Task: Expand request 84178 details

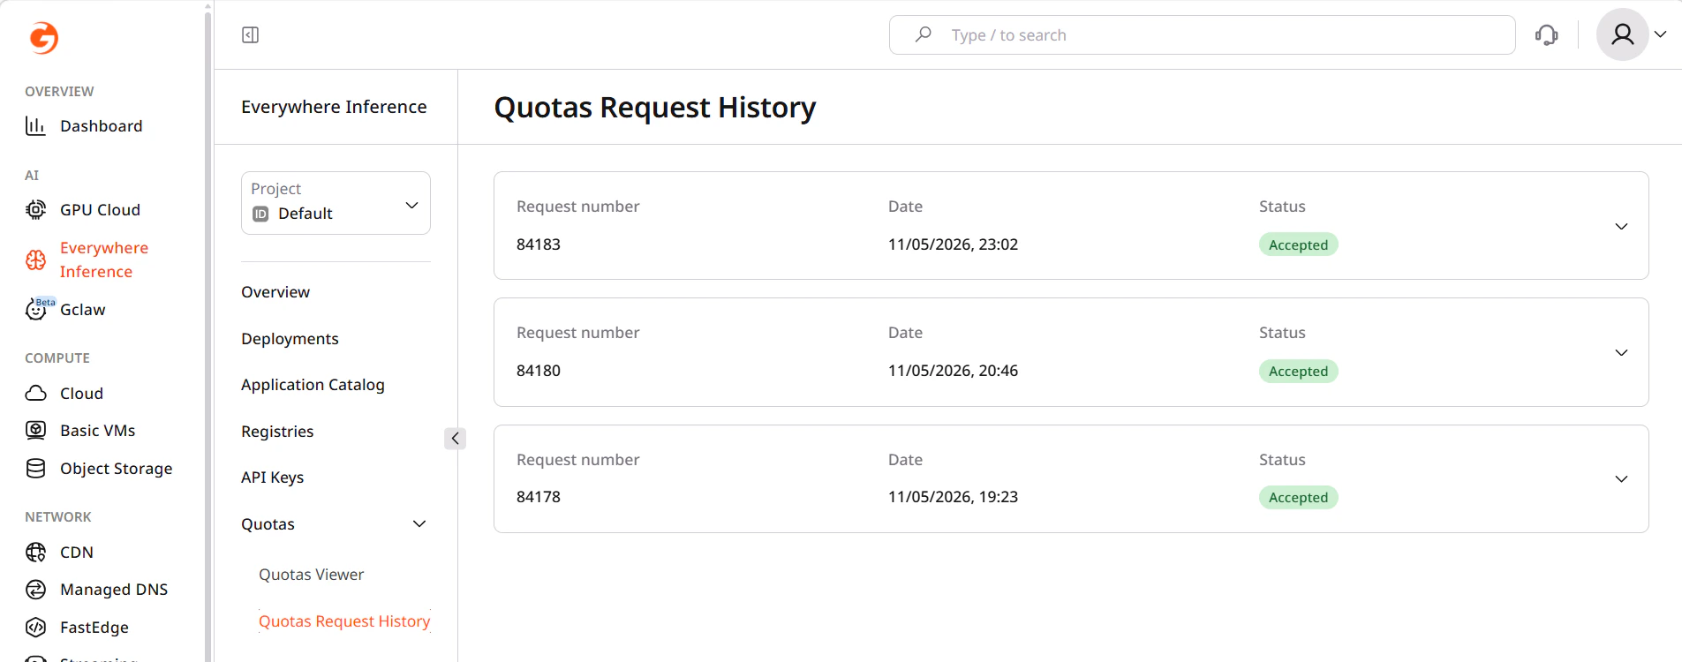Action: (1621, 478)
